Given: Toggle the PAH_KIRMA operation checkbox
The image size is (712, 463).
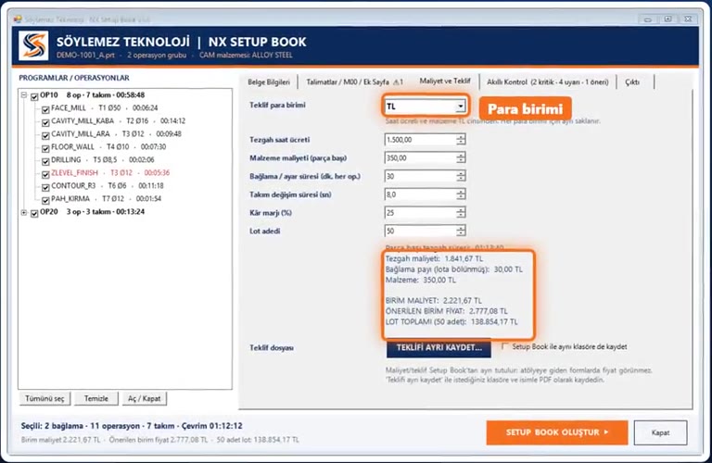Looking at the screenshot, I should (45, 200).
